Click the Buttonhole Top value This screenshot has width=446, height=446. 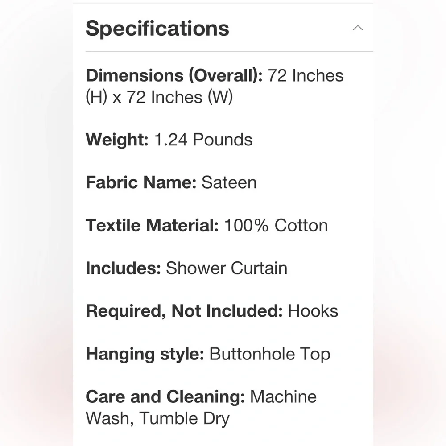[270, 354]
